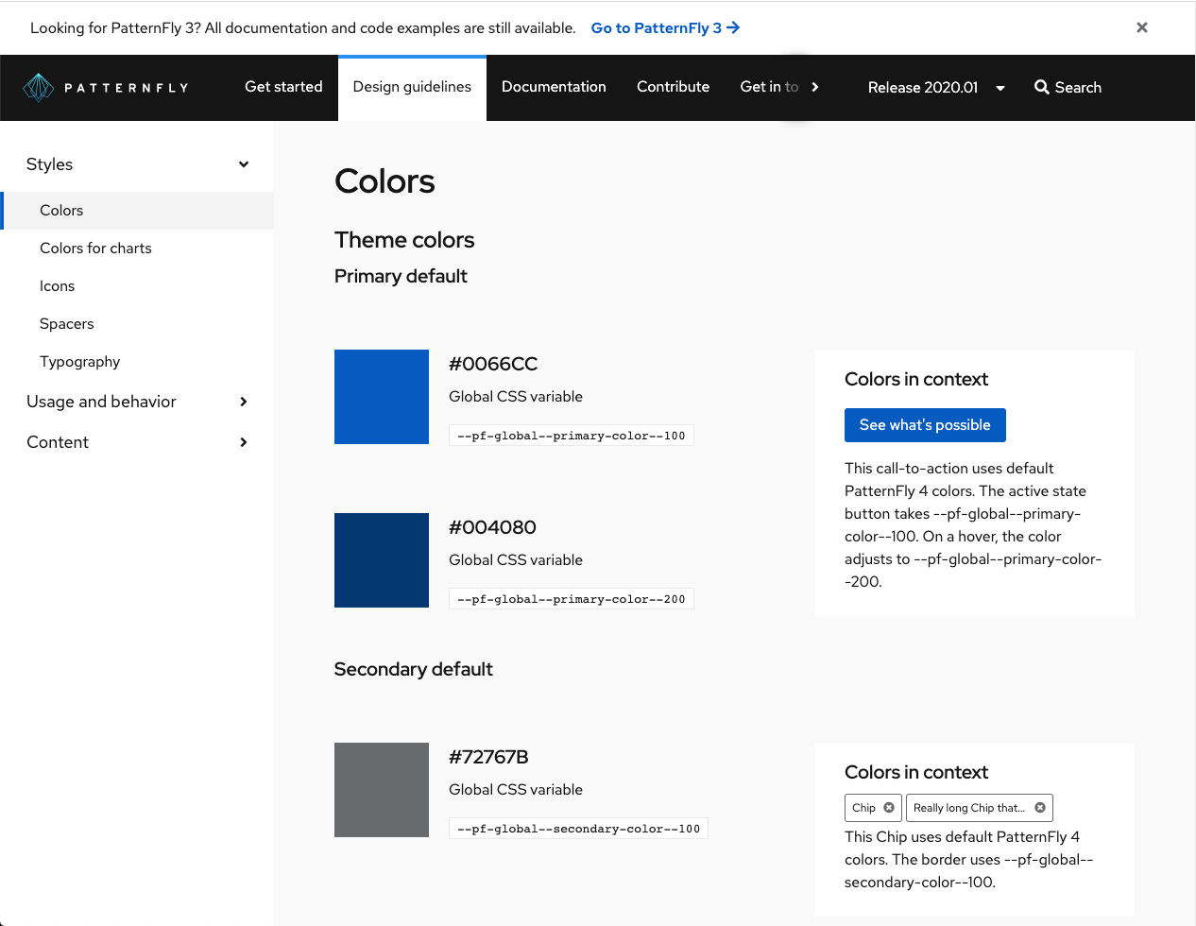Image resolution: width=1196 pixels, height=926 pixels.
Task: Click the --pf-global--primary-color--100 variable
Action: pos(572,436)
